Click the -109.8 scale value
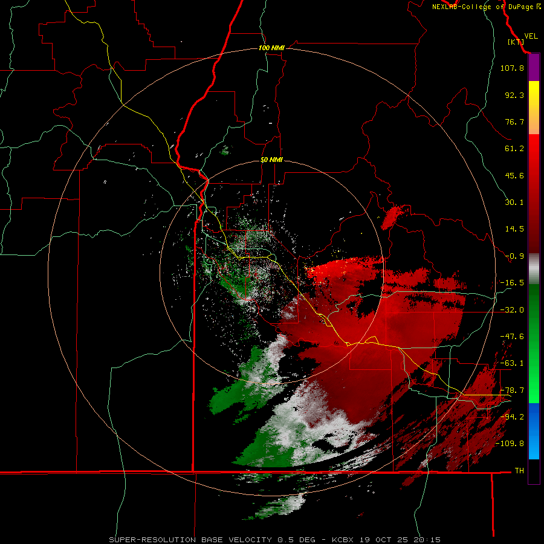544x544 pixels. coord(510,444)
